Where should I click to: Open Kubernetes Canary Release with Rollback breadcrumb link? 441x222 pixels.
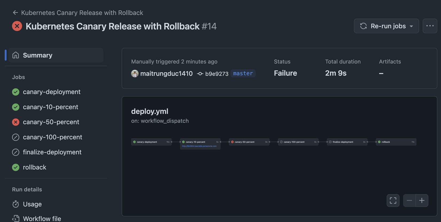(x=82, y=13)
